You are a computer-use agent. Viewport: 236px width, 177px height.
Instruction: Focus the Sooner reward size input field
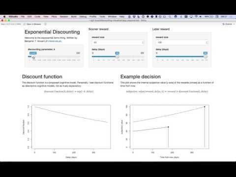coord(118,42)
